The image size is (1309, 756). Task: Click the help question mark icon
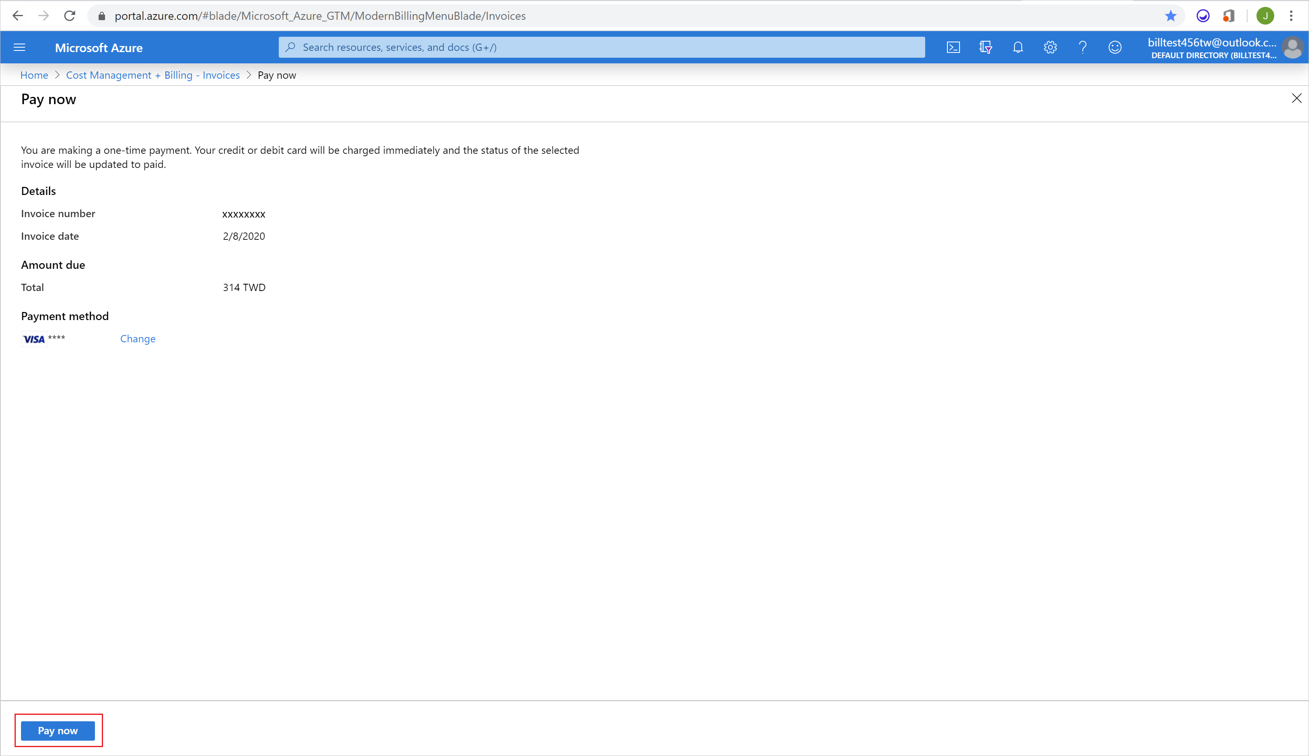click(1081, 47)
